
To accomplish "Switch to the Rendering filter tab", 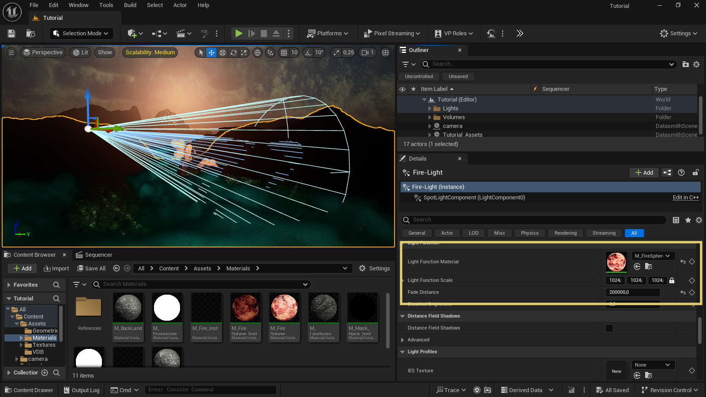I will [565, 233].
